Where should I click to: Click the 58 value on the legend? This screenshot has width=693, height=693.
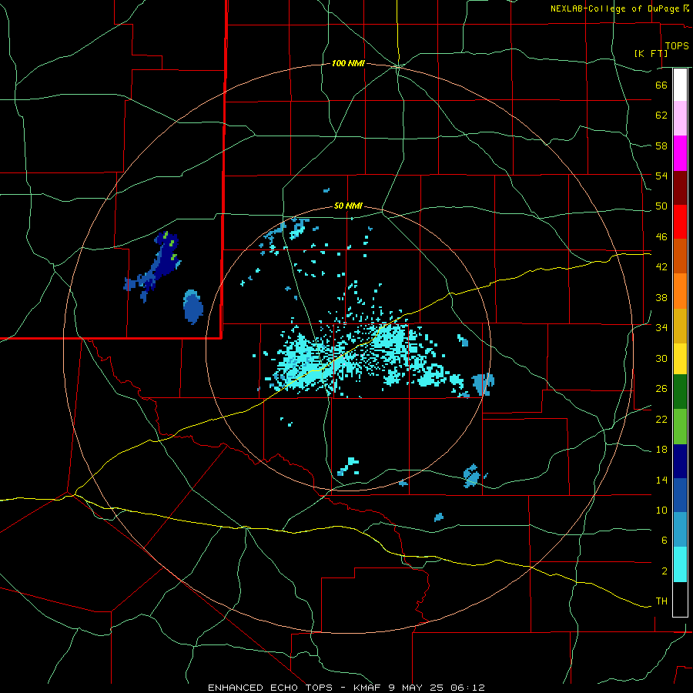click(661, 146)
